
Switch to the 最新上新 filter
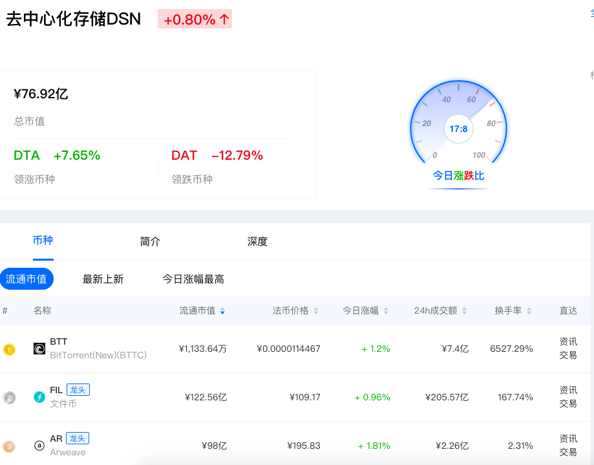coord(103,279)
